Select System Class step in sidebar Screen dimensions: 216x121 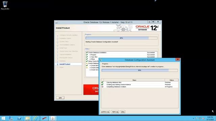64,42
